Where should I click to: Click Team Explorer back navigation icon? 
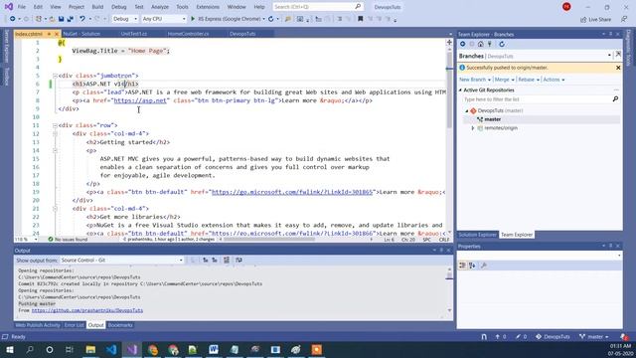tap(462, 44)
